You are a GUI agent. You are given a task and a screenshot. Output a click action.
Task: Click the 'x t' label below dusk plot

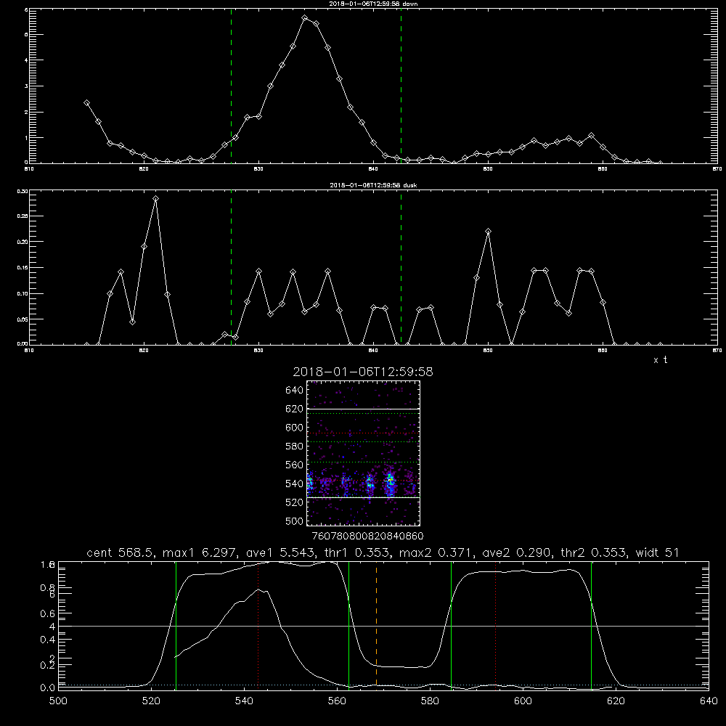[x=660, y=360]
